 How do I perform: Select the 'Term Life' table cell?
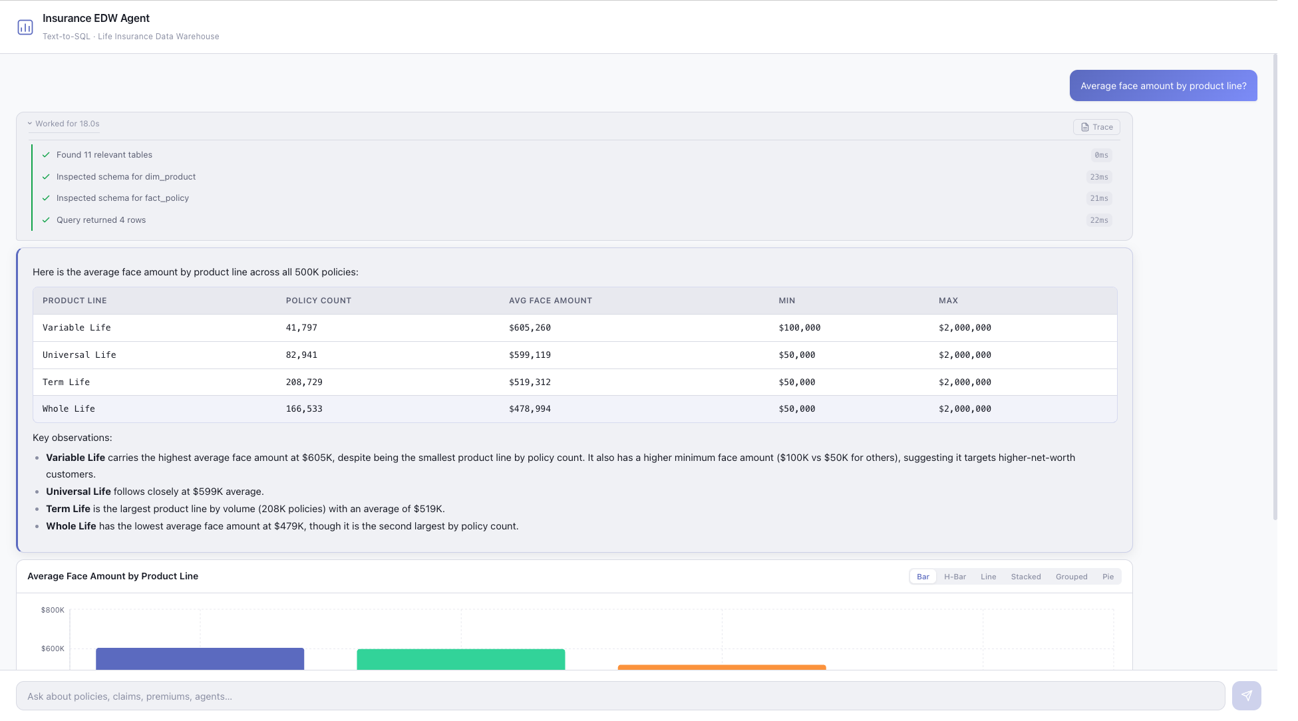(x=66, y=382)
